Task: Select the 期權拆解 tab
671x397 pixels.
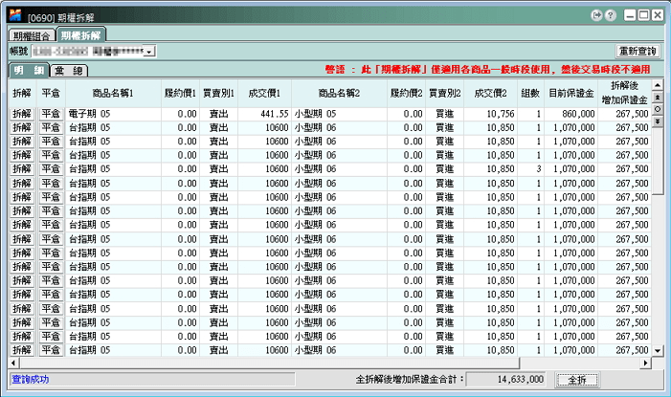Action: click(x=78, y=34)
